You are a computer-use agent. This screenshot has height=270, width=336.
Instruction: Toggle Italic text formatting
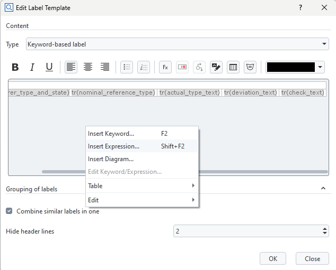(x=32, y=67)
